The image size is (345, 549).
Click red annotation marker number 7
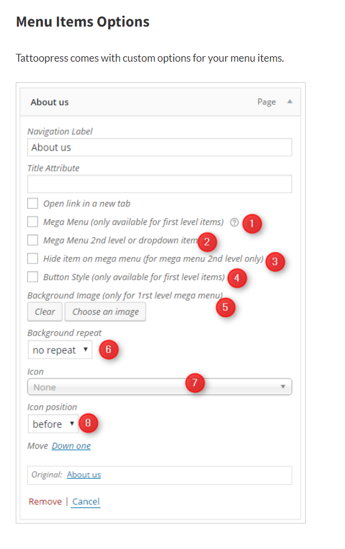tap(195, 383)
